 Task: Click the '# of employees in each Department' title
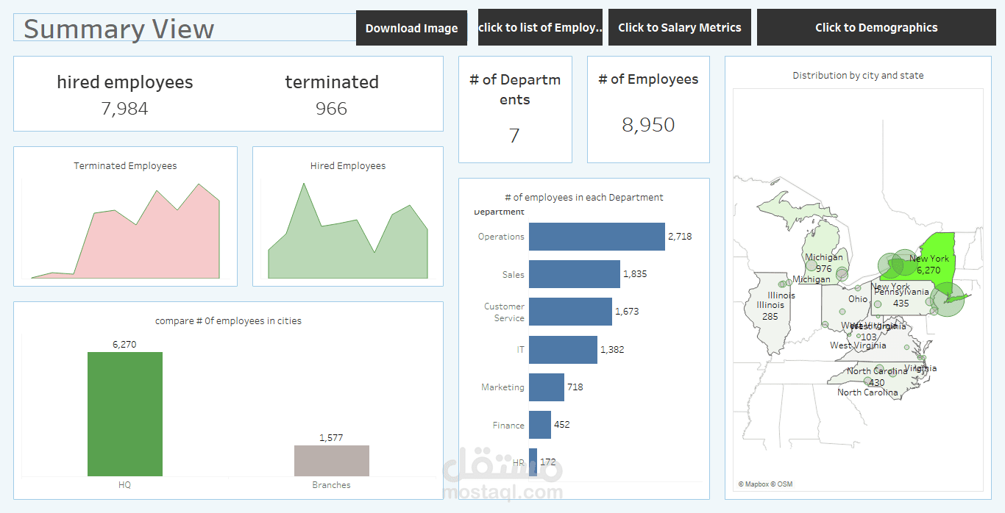click(584, 197)
